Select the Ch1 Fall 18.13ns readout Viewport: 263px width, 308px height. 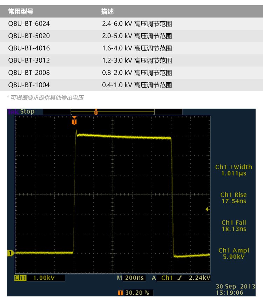(234, 226)
